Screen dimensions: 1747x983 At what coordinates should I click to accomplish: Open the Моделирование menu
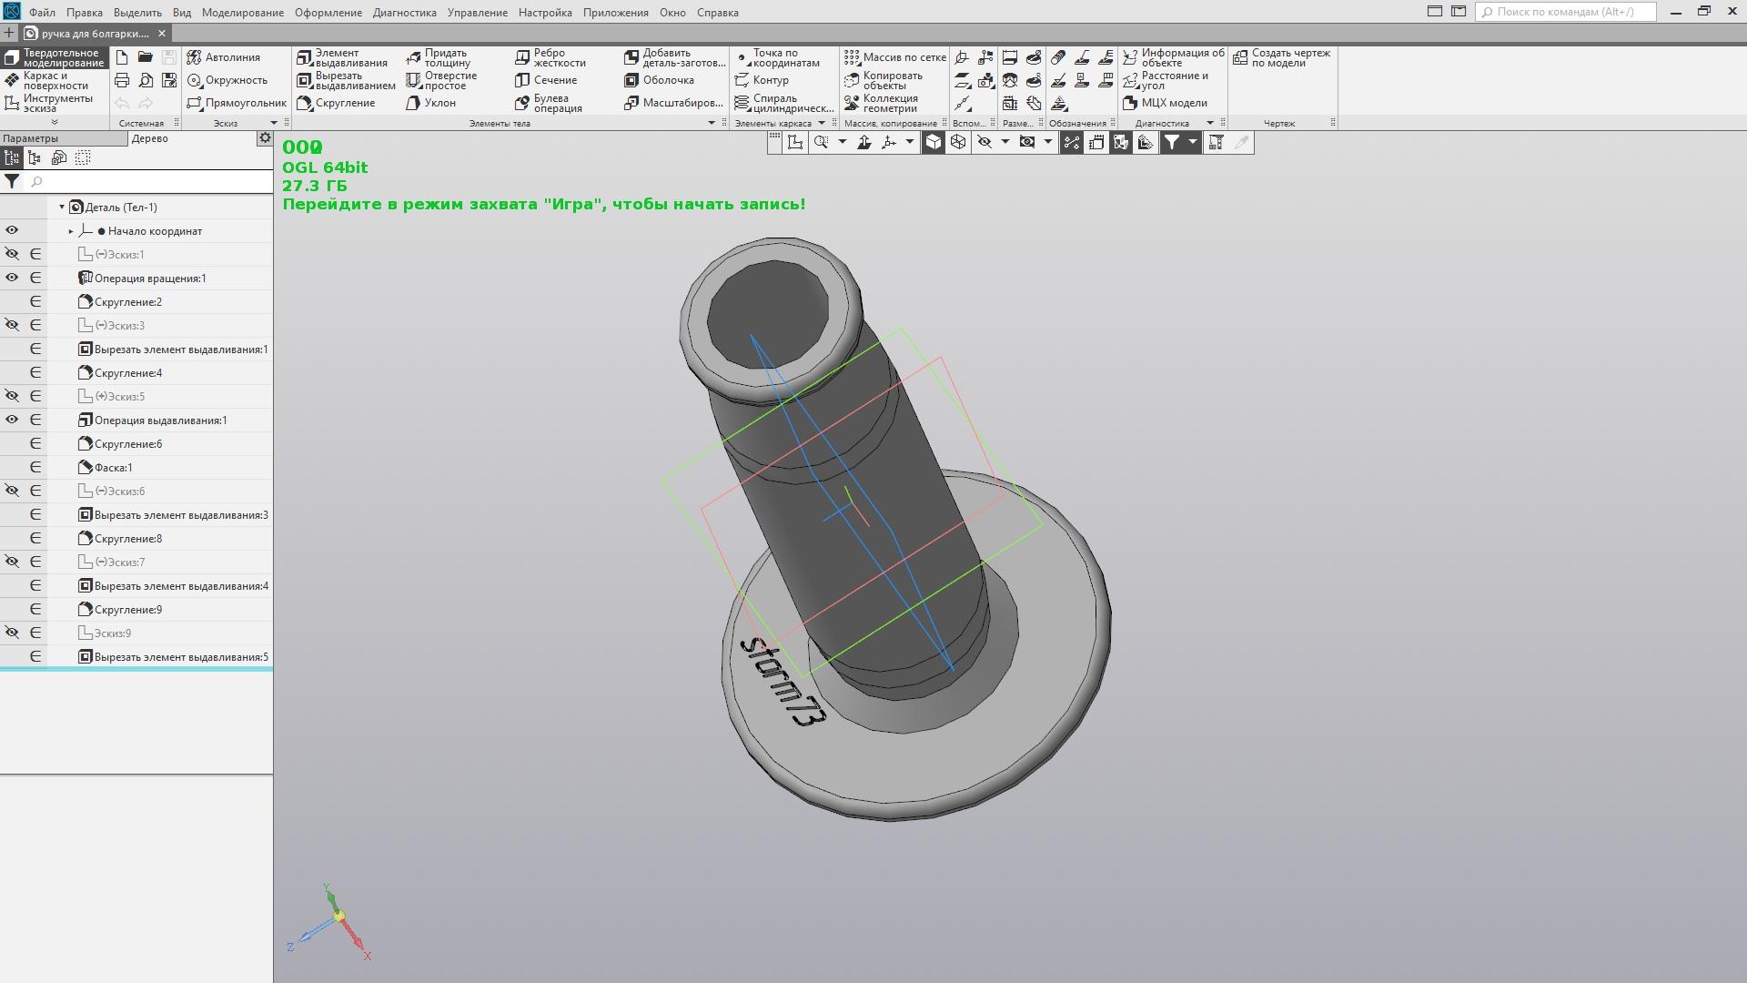point(242,12)
